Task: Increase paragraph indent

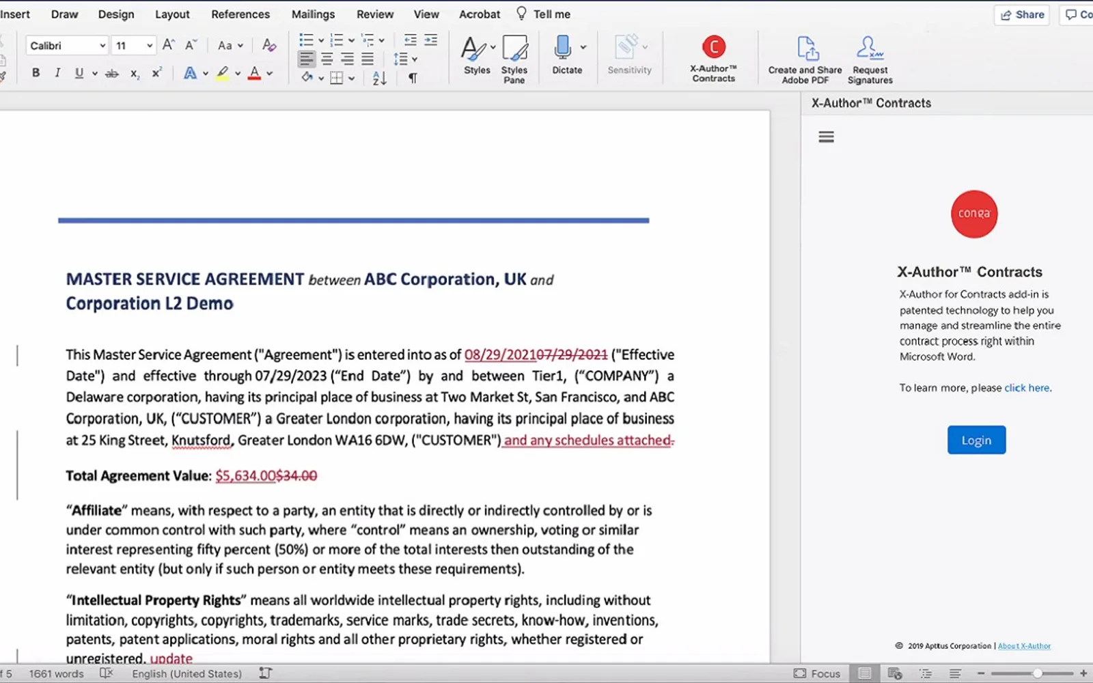Action: click(430, 40)
